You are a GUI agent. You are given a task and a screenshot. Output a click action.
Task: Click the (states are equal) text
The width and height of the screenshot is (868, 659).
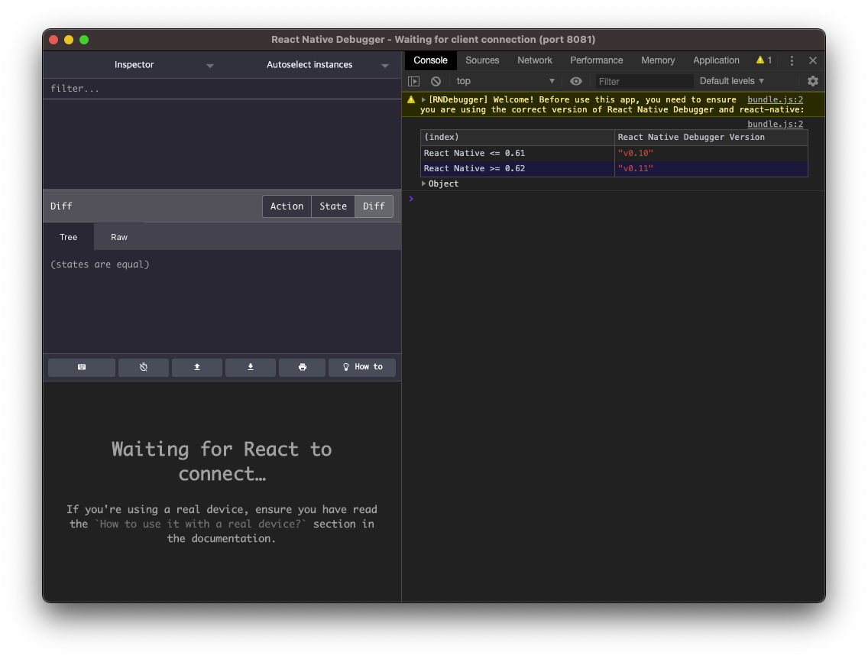pos(100,265)
